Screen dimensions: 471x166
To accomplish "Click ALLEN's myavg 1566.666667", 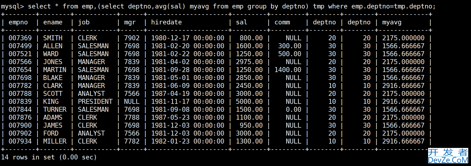I will (403, 46).
